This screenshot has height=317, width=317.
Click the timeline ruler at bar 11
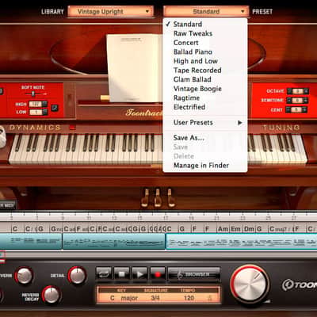pos(89,218)
